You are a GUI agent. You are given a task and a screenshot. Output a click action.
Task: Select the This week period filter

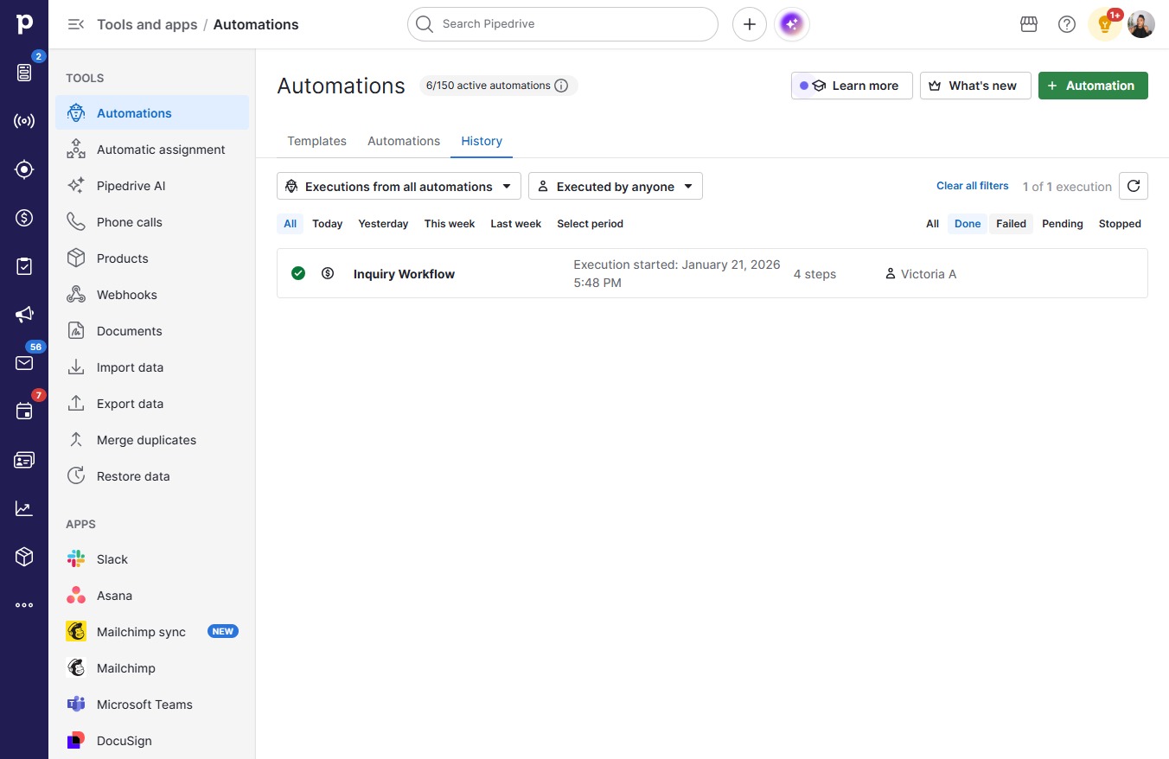pos(450,224)
